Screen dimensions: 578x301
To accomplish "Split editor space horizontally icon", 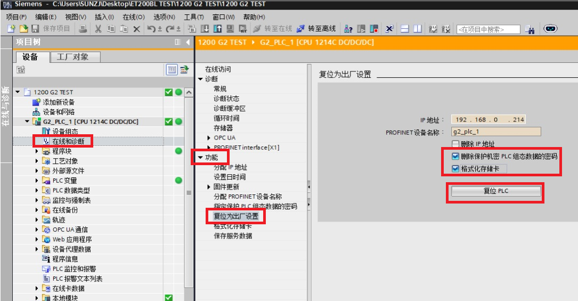I will (405, 29).
